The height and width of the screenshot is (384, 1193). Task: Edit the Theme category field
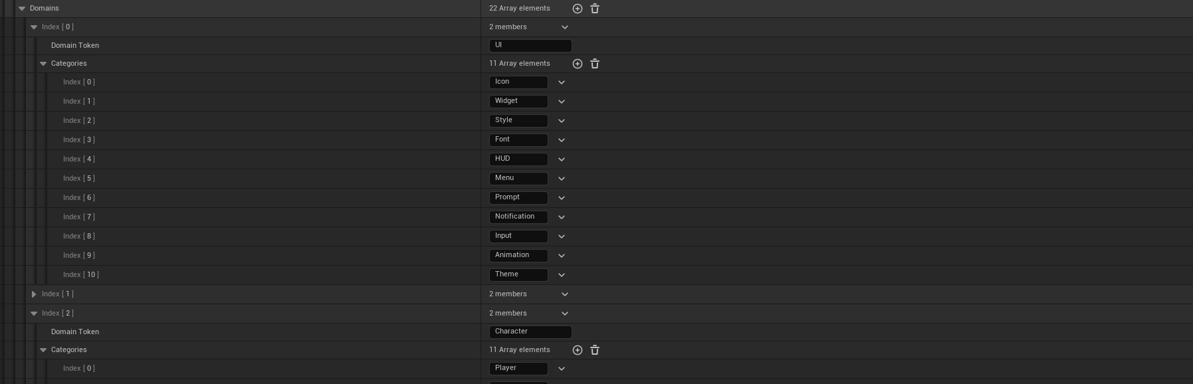tap(518, 275)
